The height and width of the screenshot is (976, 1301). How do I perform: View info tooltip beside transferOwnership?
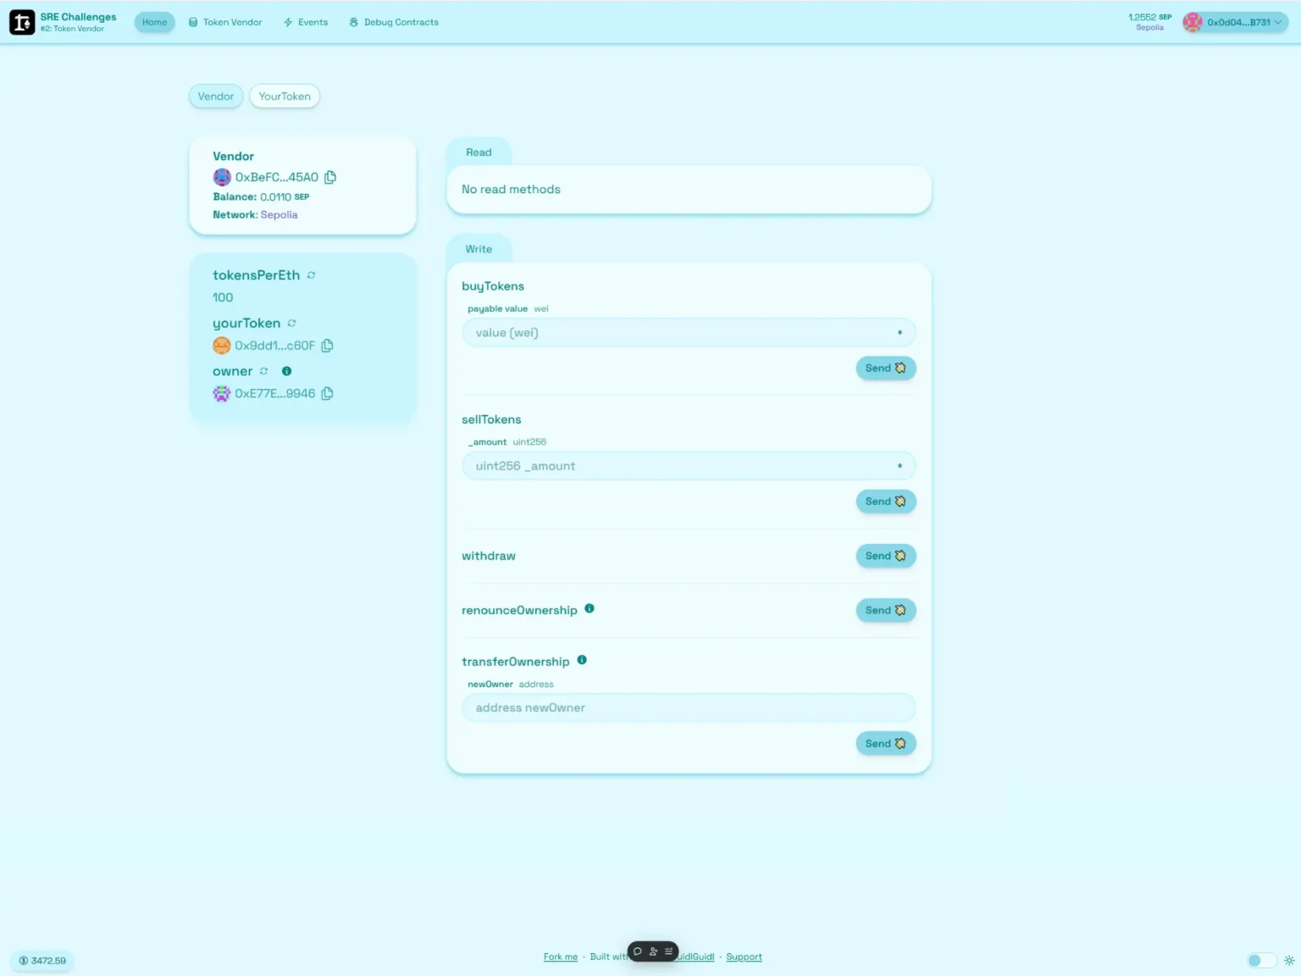point(582,660)
